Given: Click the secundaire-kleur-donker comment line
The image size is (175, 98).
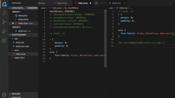Looking at the screenshot, I should coord(72,14).
